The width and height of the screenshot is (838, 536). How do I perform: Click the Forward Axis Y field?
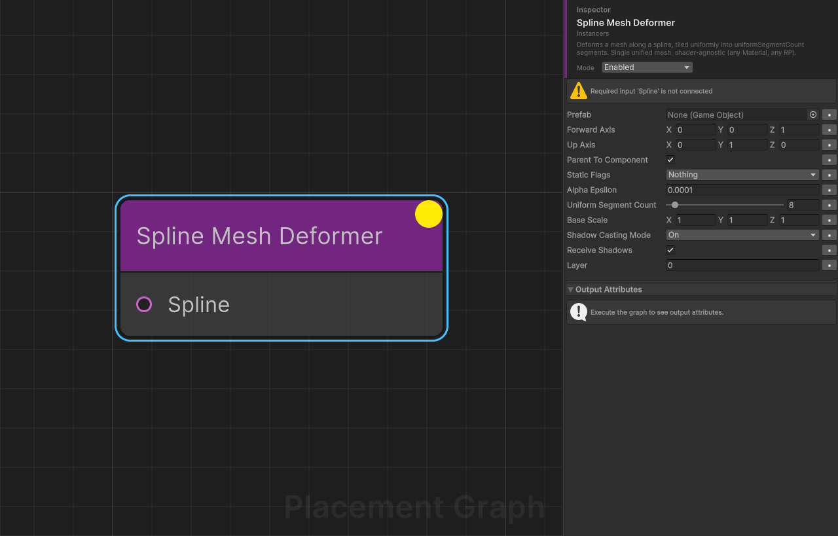(x=747, y=130)
